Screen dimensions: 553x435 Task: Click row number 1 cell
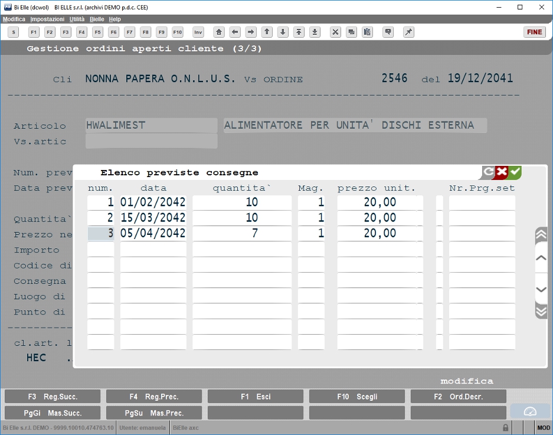click(x=101, y=202)
